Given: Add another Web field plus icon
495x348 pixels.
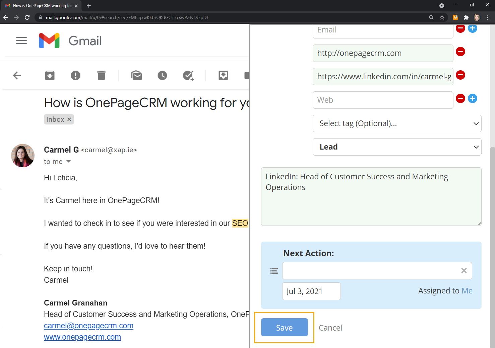Looking at the screenshot, I should (473, 98).
